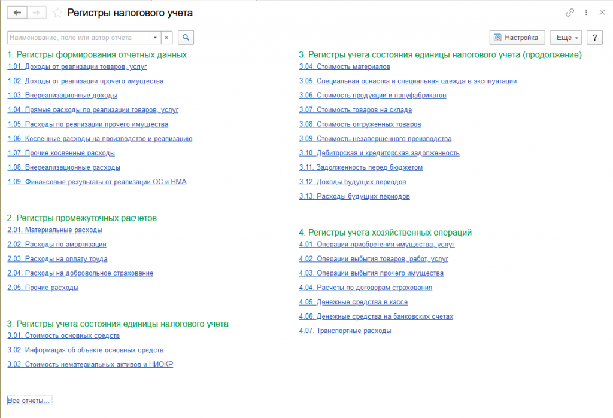Image resolution: width=613 pixels, height=418 pixels.
Task: Open report 2.02 Расходы по амортизации
Action: [x=57, y=244]
